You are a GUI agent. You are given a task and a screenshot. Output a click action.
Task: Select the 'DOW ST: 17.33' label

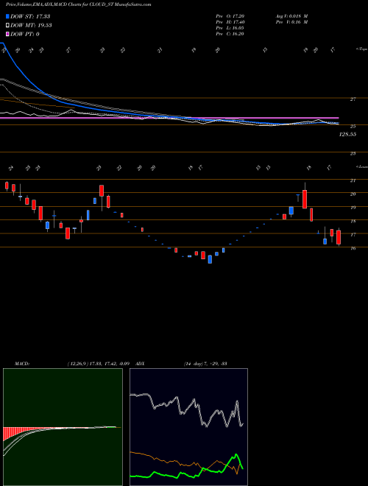point(30,16)
